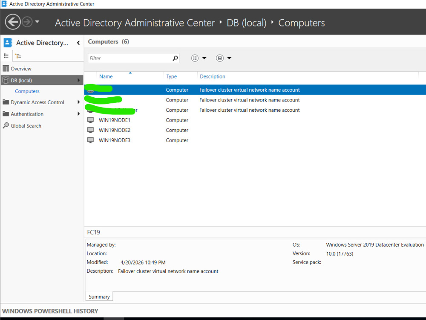
Task: Click the FC19 details pane title
Action: [x=93, y=233]
